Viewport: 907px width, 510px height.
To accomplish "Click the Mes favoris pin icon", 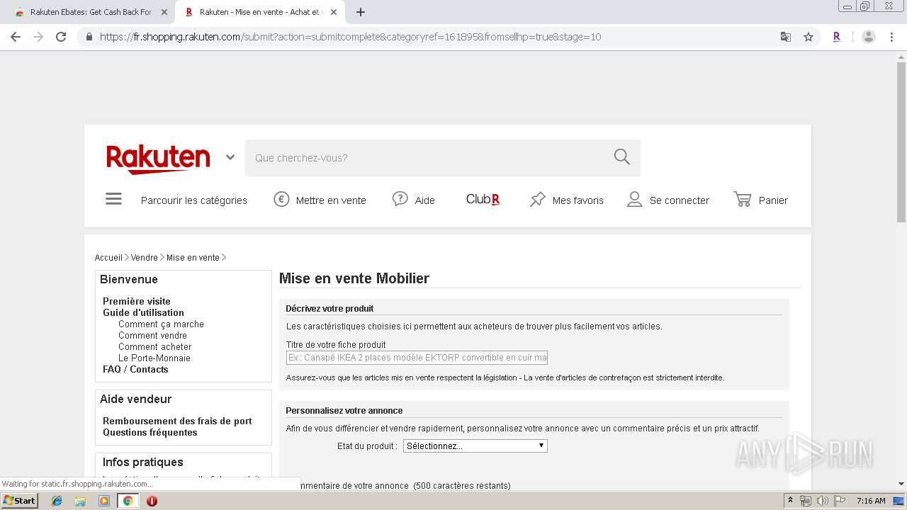I will (x=538, y=200).
